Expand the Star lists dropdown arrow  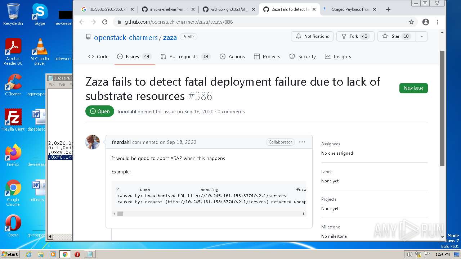(422, 36)
